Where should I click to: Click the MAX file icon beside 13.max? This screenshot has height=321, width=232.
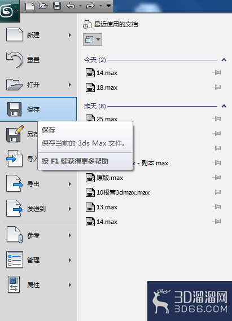(x=90, y=207)
